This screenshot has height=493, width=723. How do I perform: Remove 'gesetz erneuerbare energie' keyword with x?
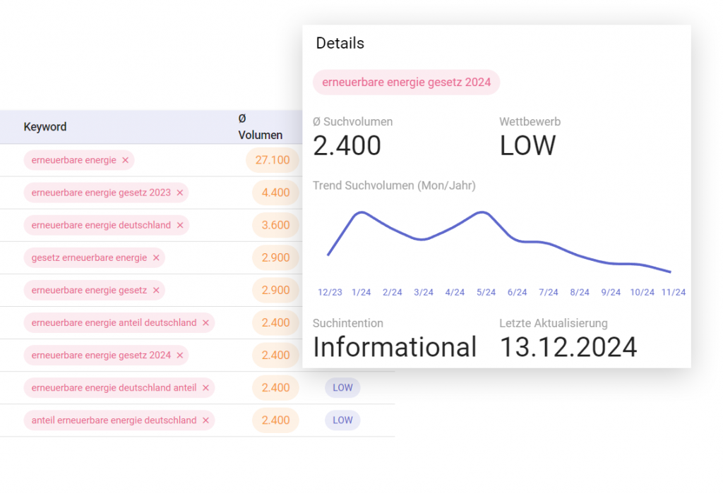tap(156, 257)
